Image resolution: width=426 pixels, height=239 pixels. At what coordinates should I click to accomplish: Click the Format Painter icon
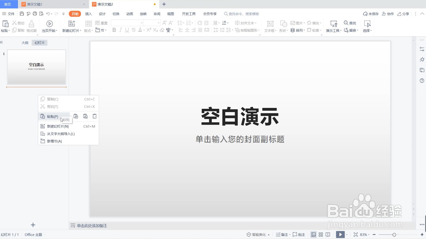click(31, 24)
